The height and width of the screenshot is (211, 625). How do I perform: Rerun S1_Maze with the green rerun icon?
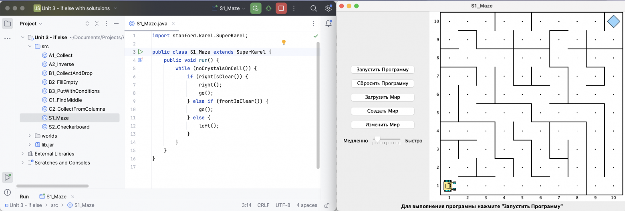pyautogui.click(x=256, y=8)
